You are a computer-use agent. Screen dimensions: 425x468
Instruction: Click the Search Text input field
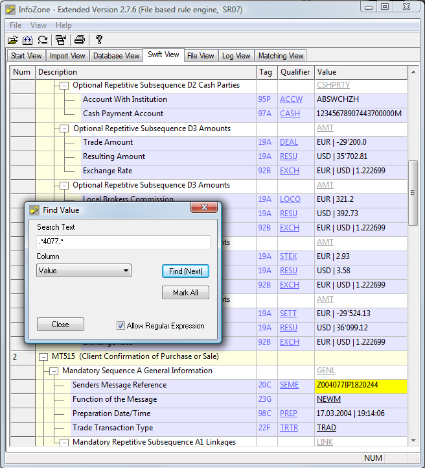[123, 242]
